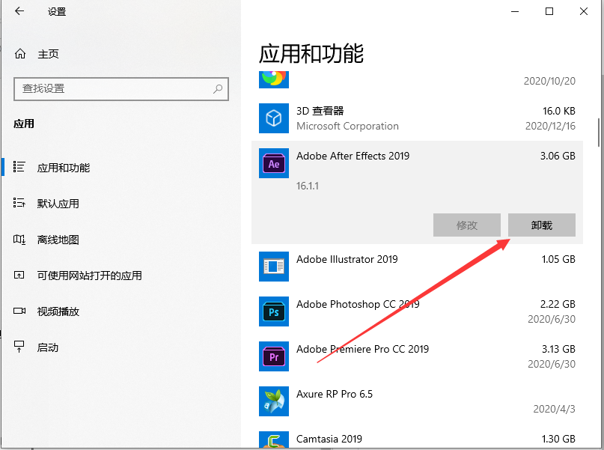Click the colorful browser icon dated 2020/10/20
This screenshot has width=604, height=450.
click(x=273, y=79)
